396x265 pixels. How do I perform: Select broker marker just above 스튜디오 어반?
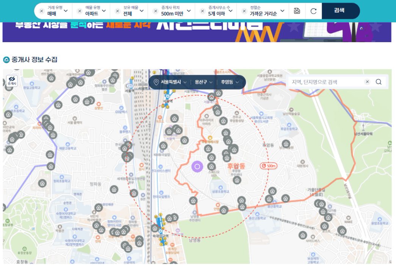(x=211, y=166)
